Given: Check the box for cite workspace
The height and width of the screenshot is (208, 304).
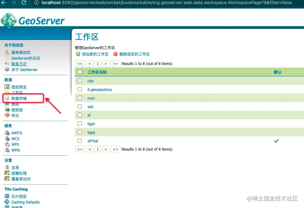Looking at the screenshot, I should pos(80,81).
